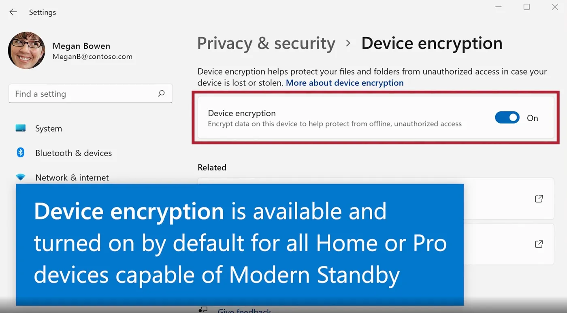Click Megan Bowen's profile picture
Screen dimensions: 567x313
coord(27,50)
